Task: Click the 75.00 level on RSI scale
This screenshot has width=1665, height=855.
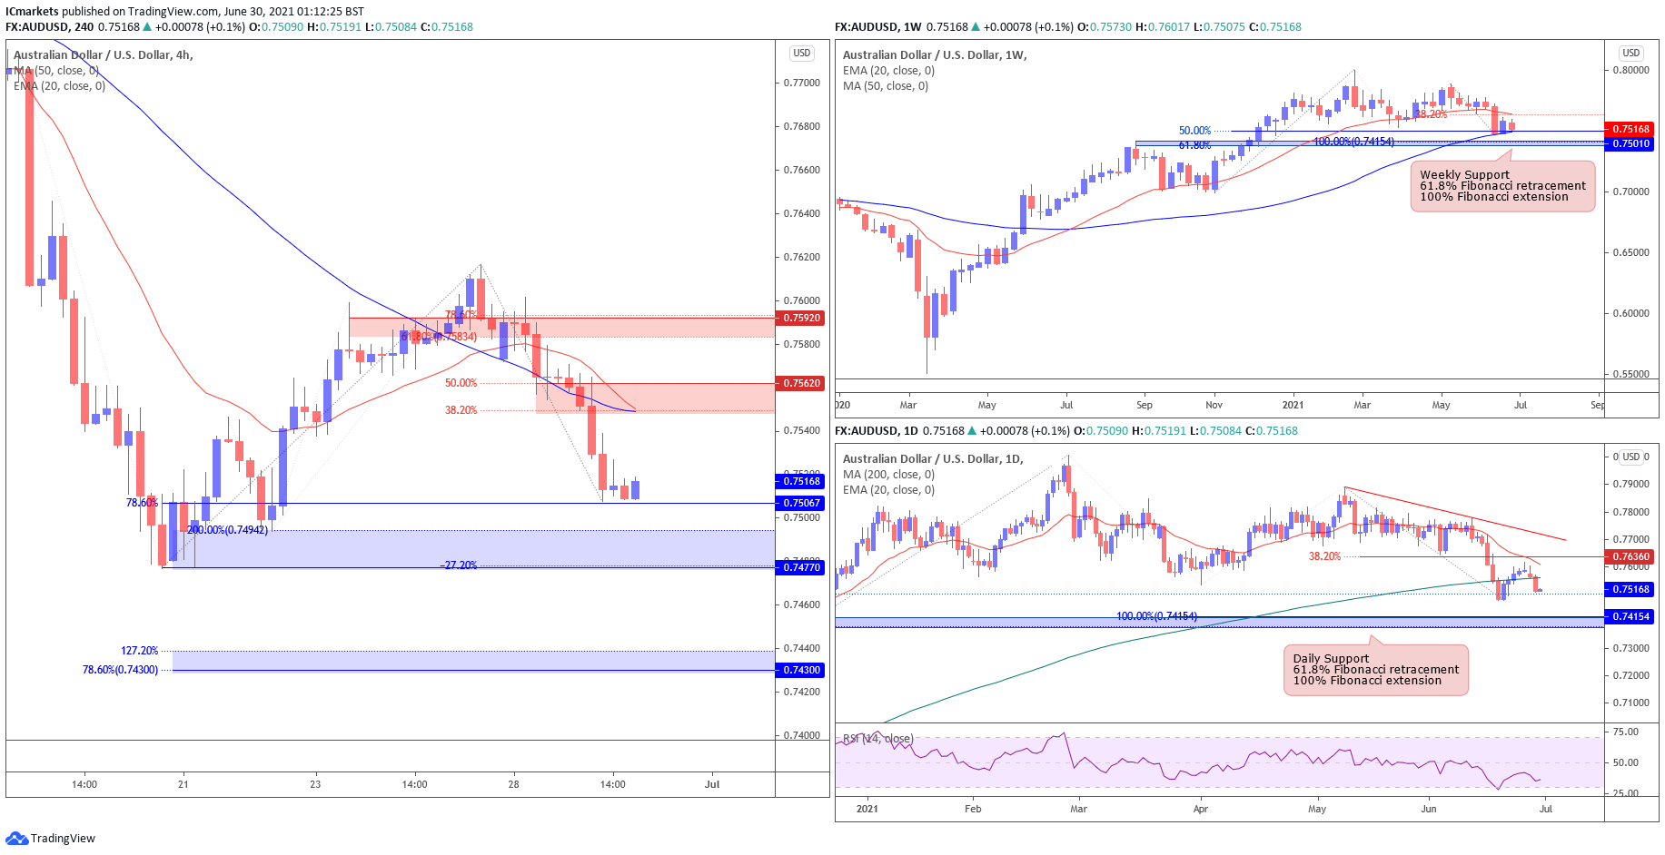Action: coord(1625,732)
